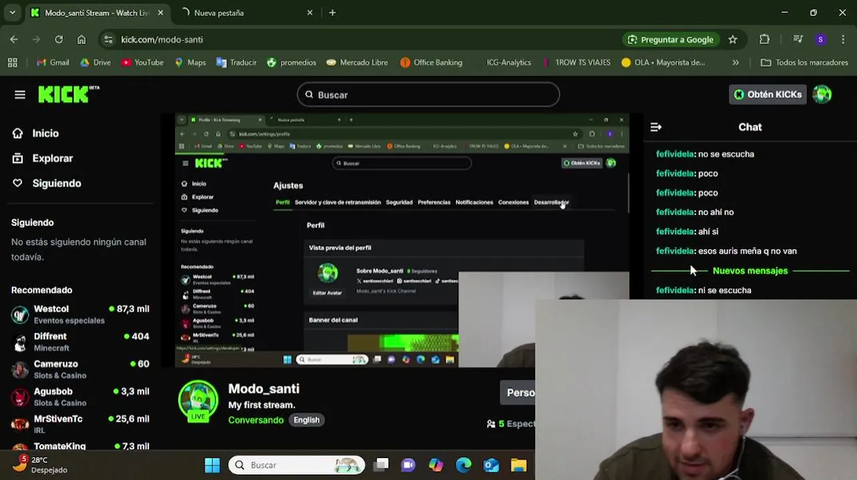View site information icon beside the URL

108,39
